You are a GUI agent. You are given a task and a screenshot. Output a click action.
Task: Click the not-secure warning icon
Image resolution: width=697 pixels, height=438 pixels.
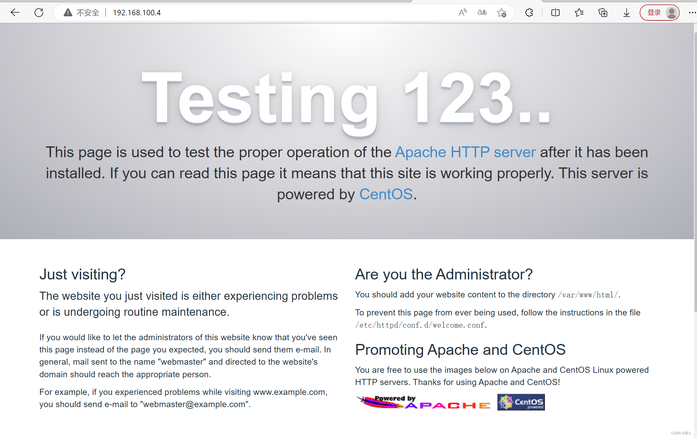[68, 13]
